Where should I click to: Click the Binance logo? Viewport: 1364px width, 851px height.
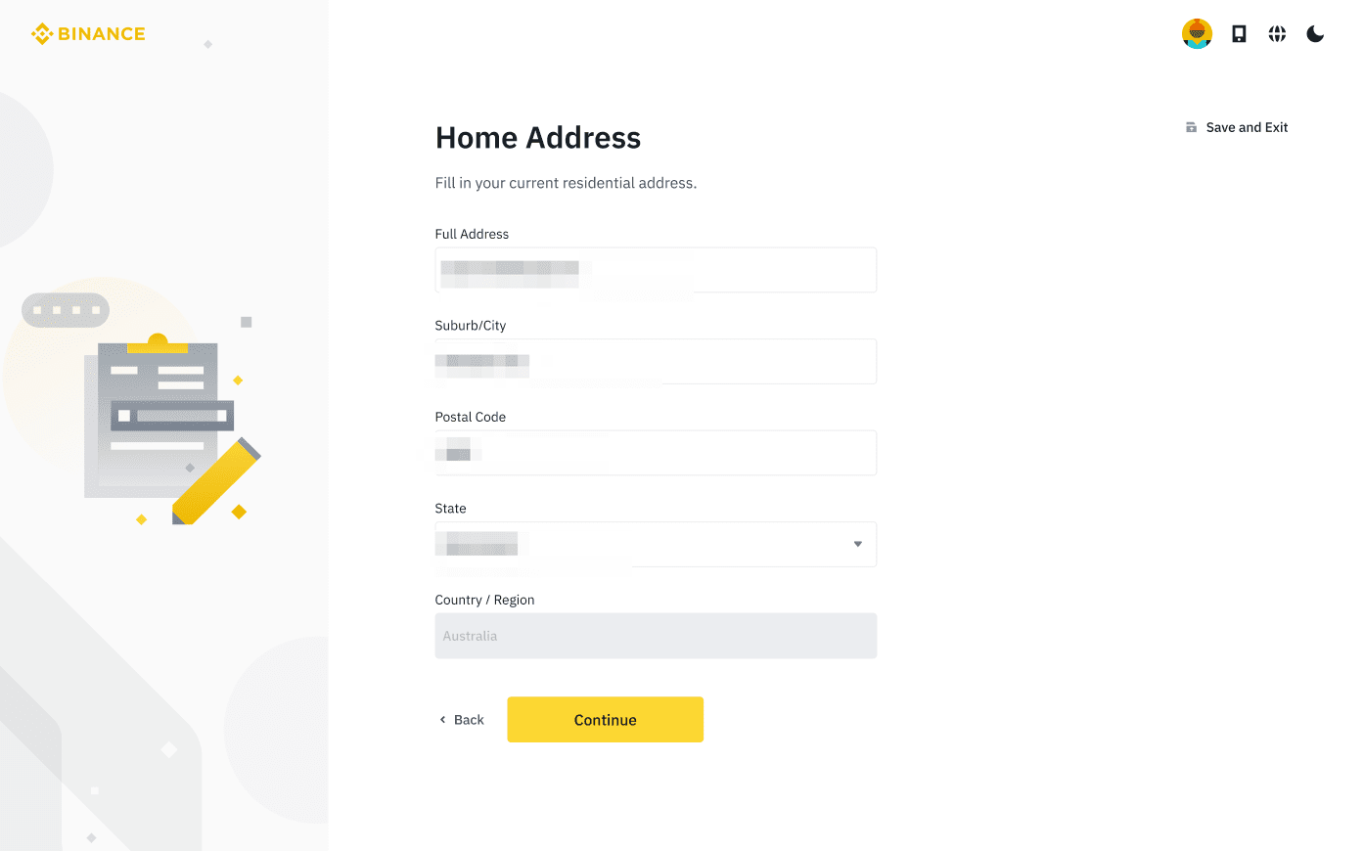(88, 34)
